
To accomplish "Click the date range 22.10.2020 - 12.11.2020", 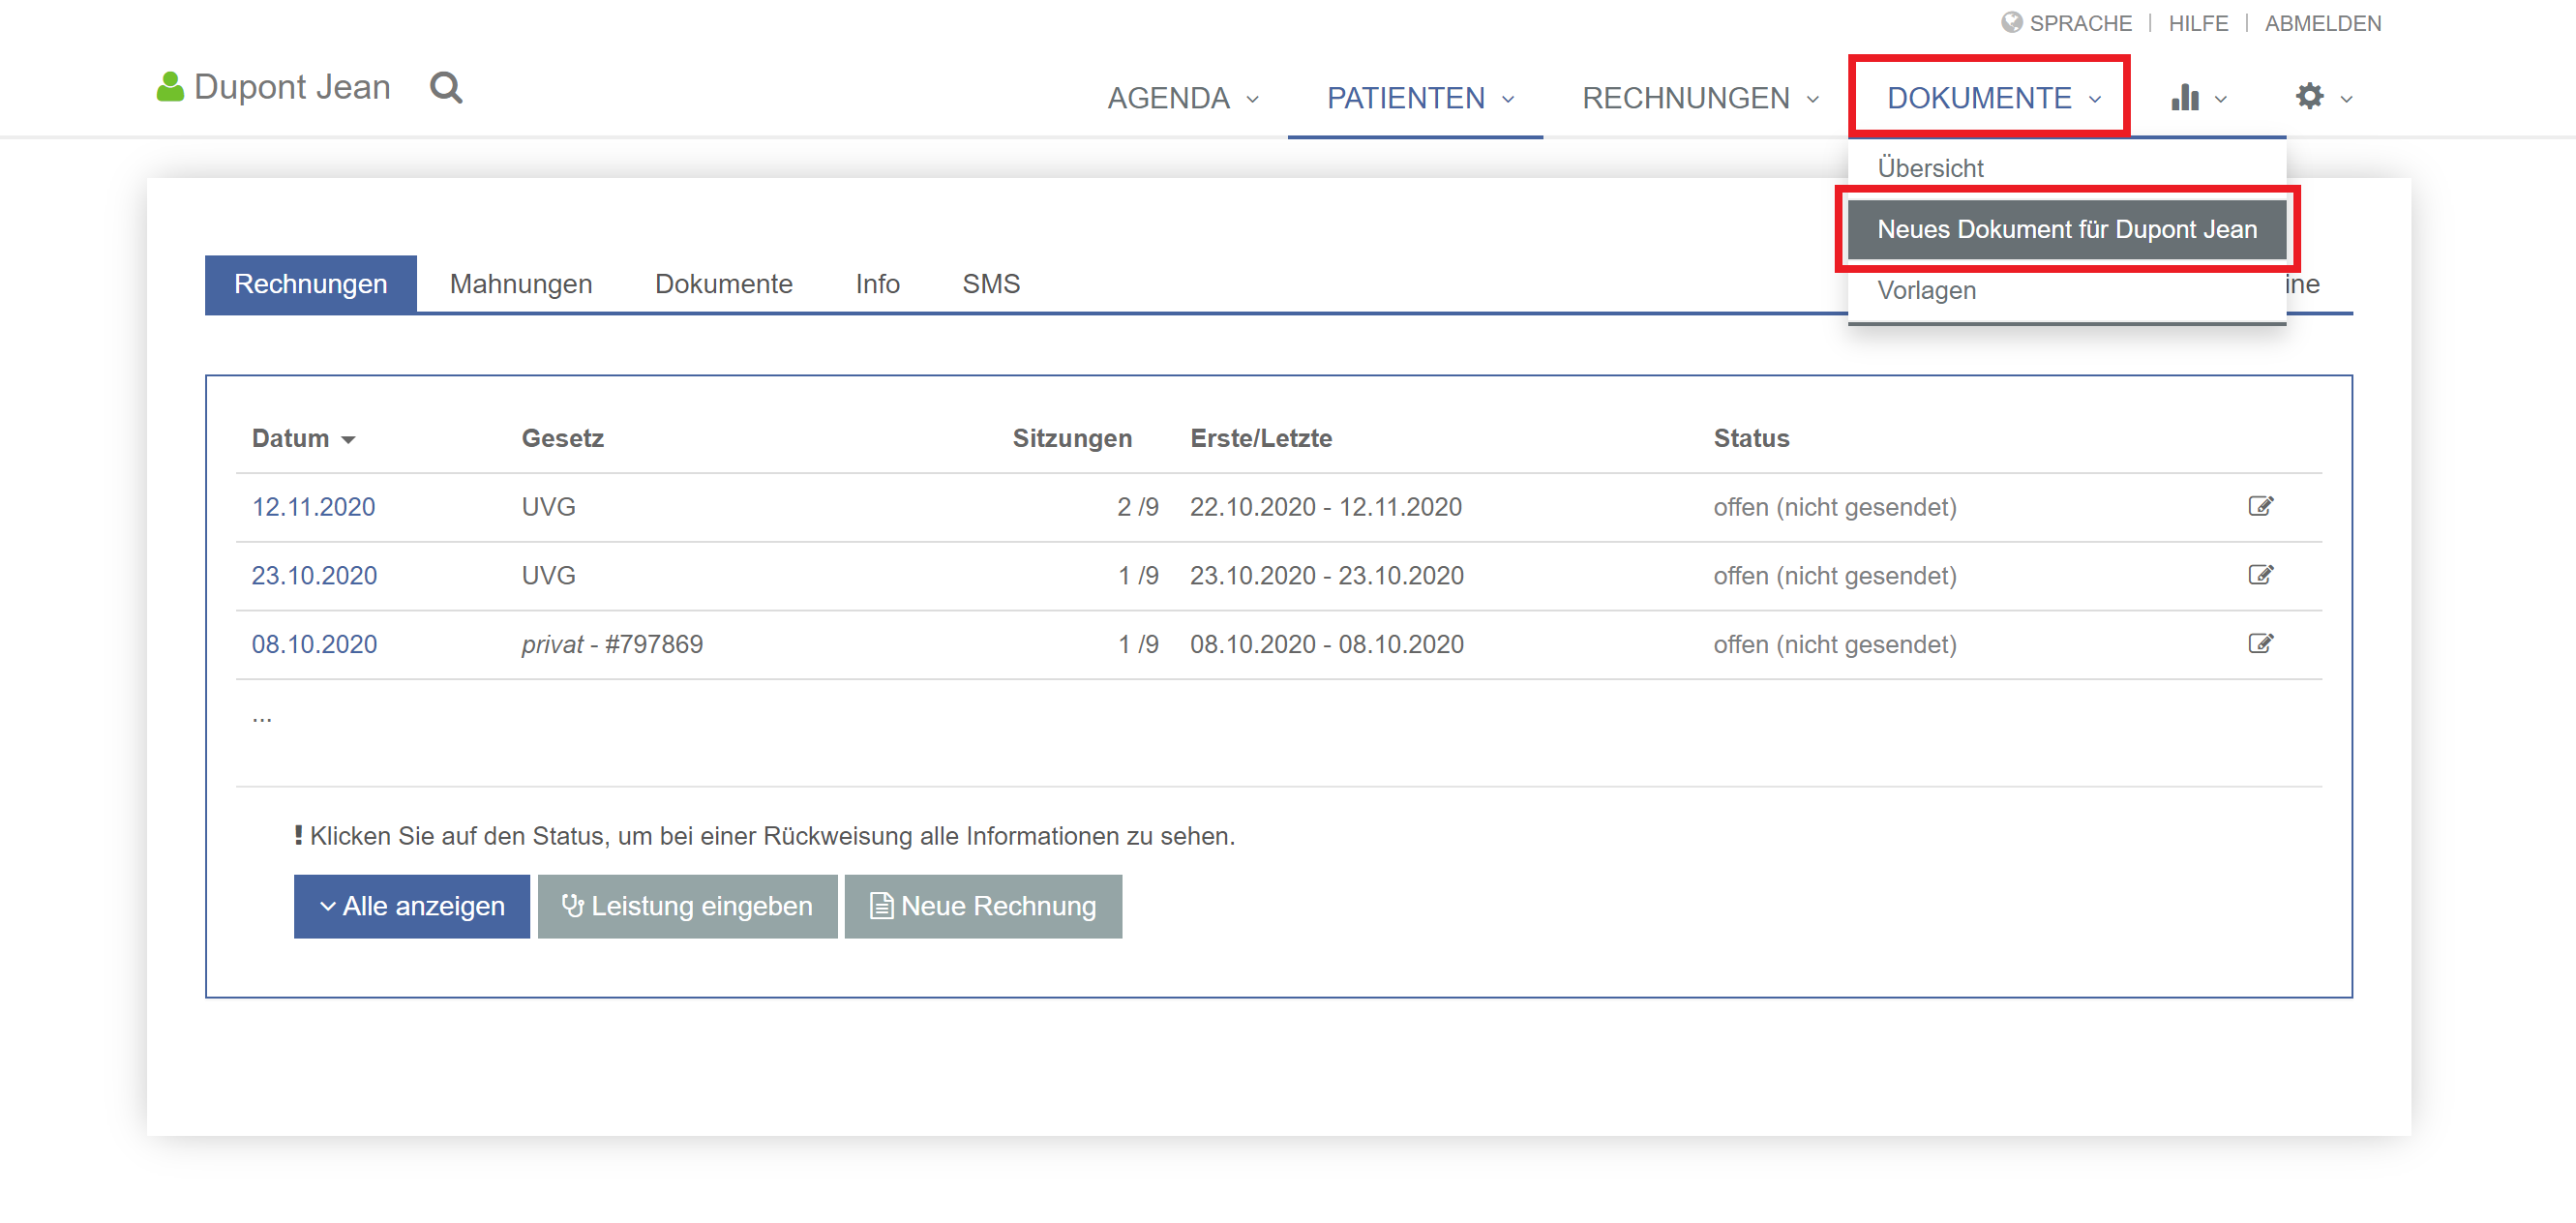I will pos(1325,507).
